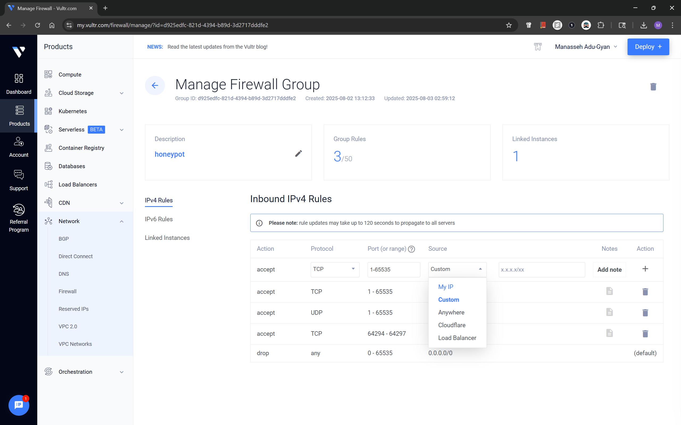This screenshot has height=425, width=681.
Task: Delete the TCP 64294 - 64297 rule
Action: (645, 333)
